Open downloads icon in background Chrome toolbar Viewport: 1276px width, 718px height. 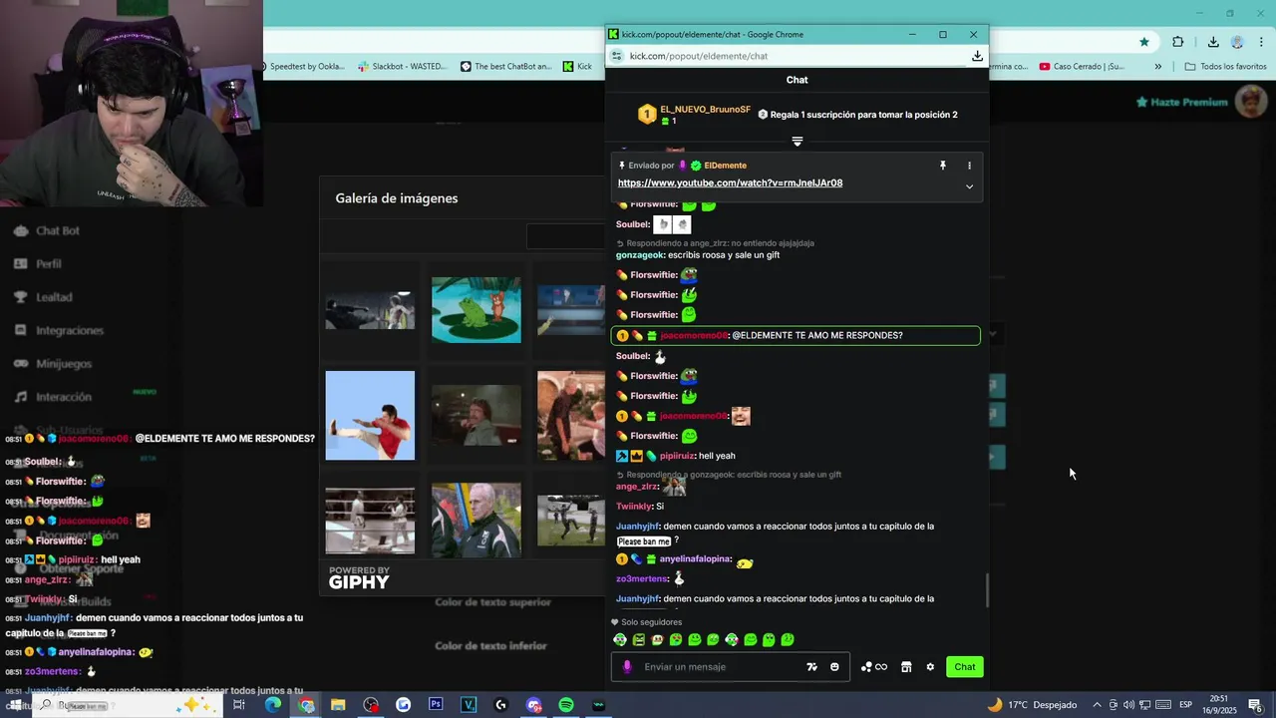pyautogui.click(x=1213, y=42)
